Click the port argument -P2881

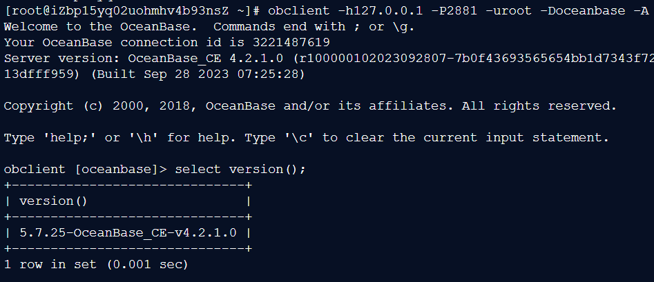tap(454, 11)
